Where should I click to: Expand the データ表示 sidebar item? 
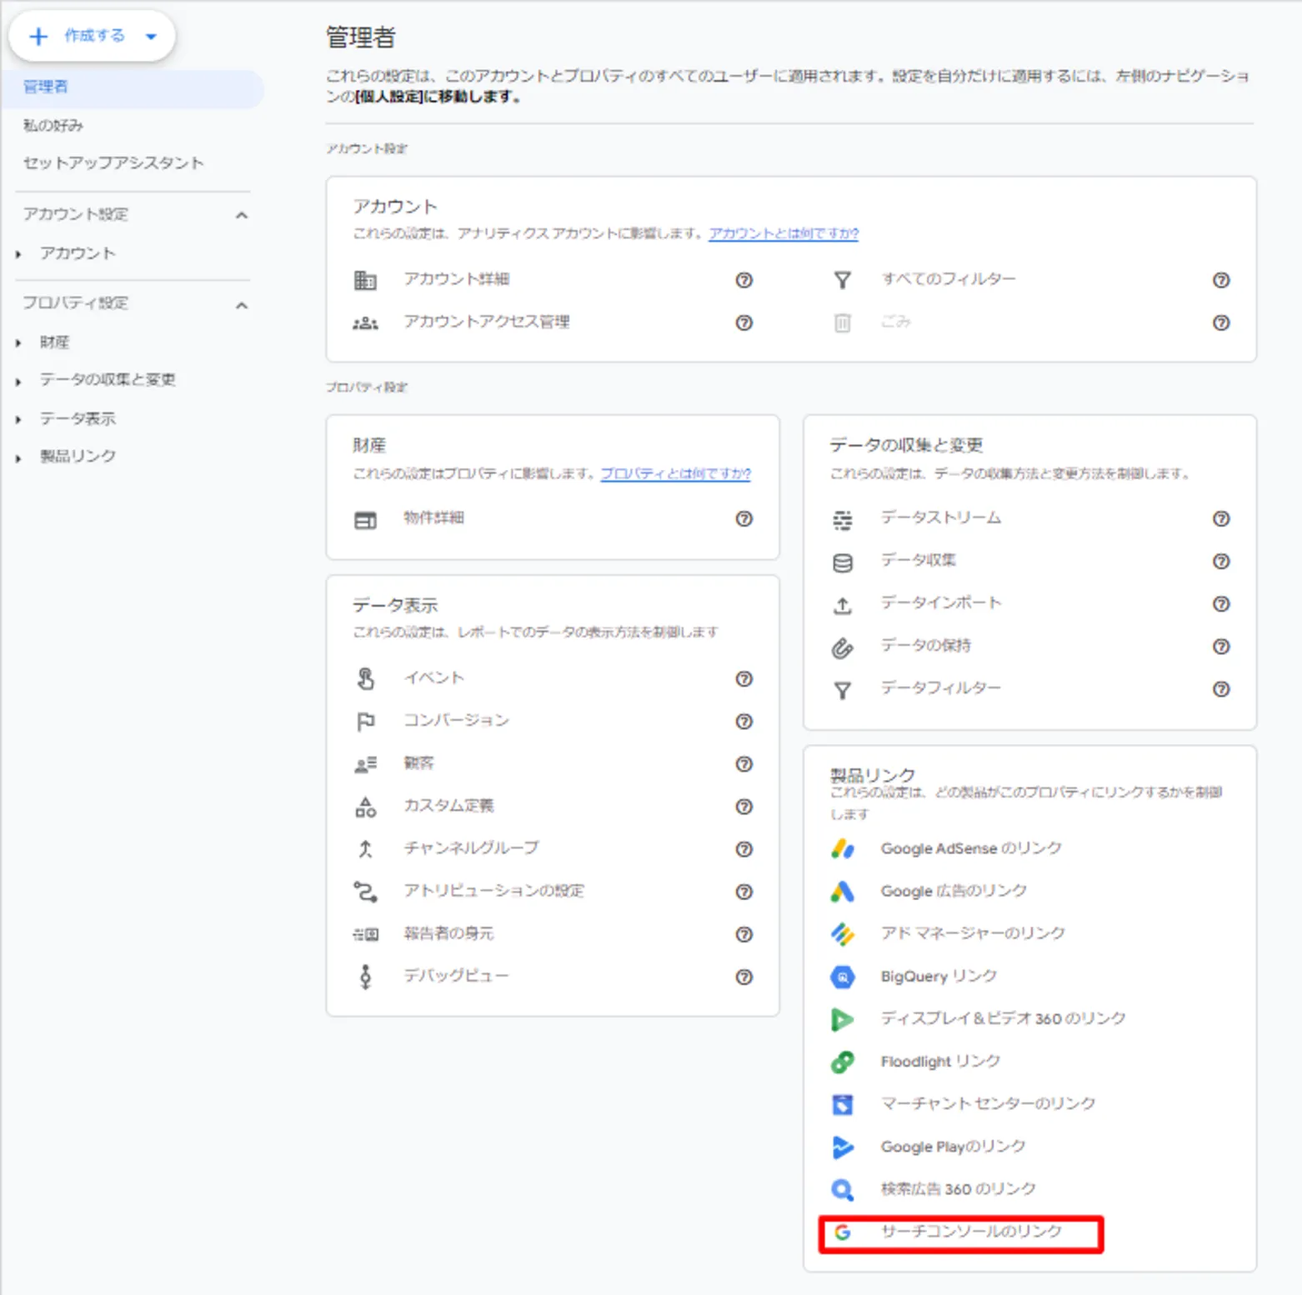click(18, 420)
